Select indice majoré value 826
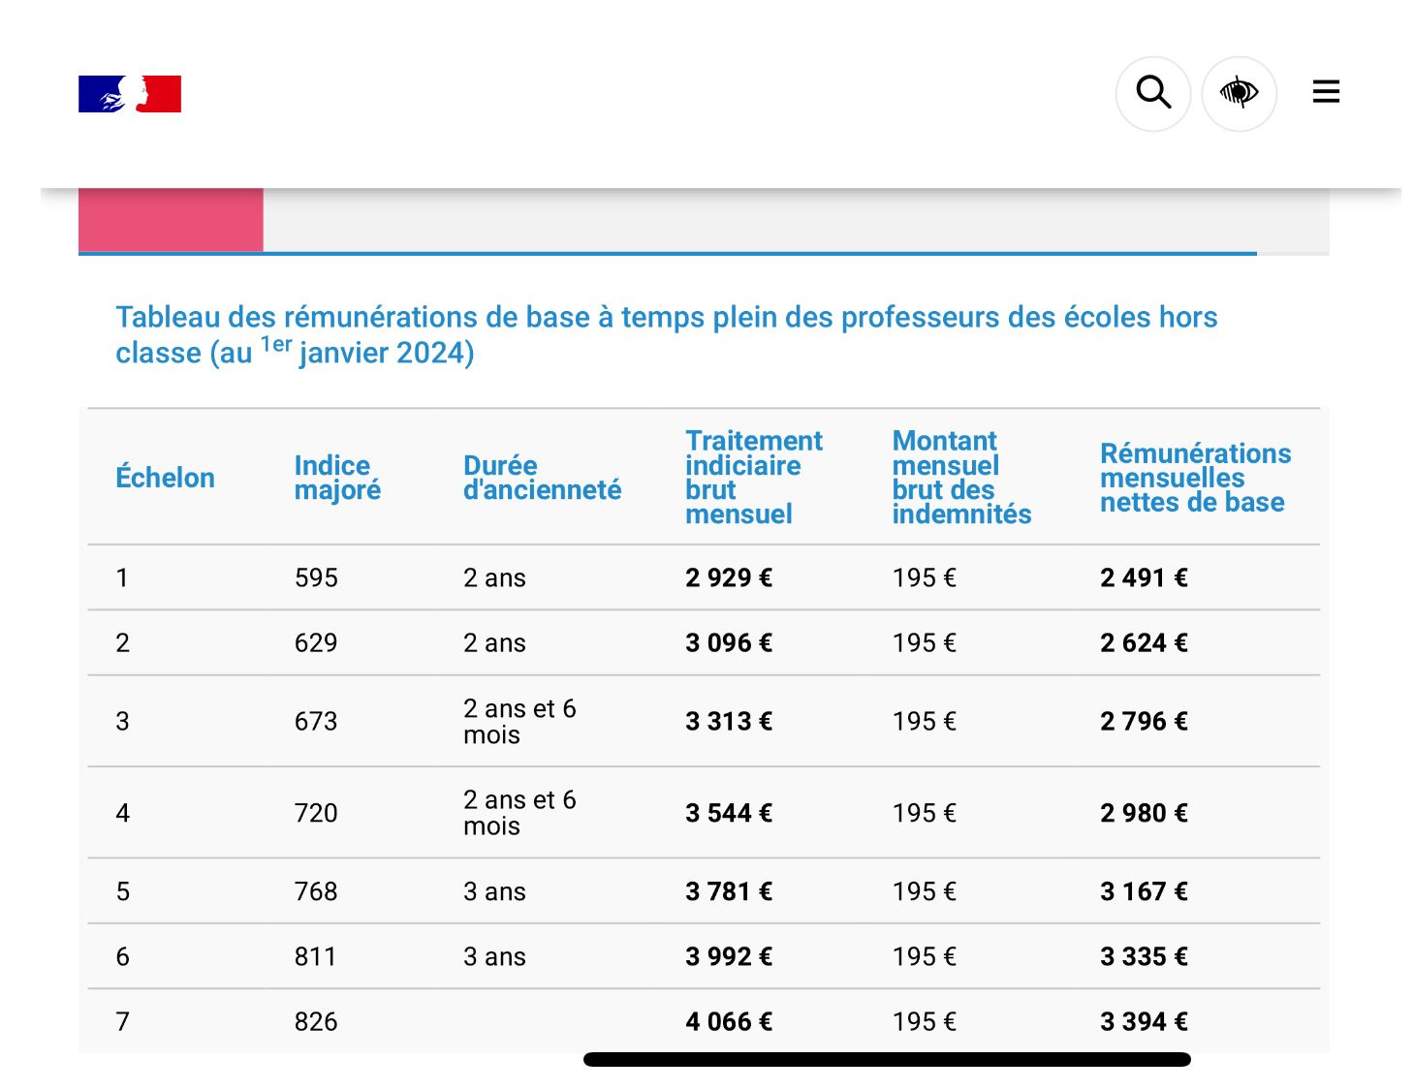 click(316, 1022)
